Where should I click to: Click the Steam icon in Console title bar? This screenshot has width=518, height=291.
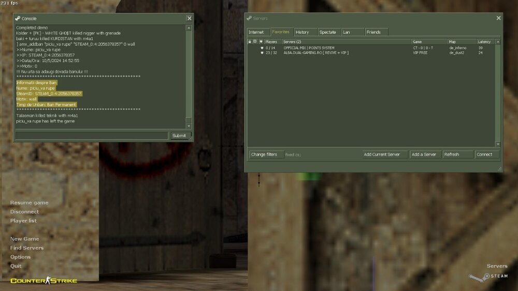pyautogui.click(x=18, y=19)
